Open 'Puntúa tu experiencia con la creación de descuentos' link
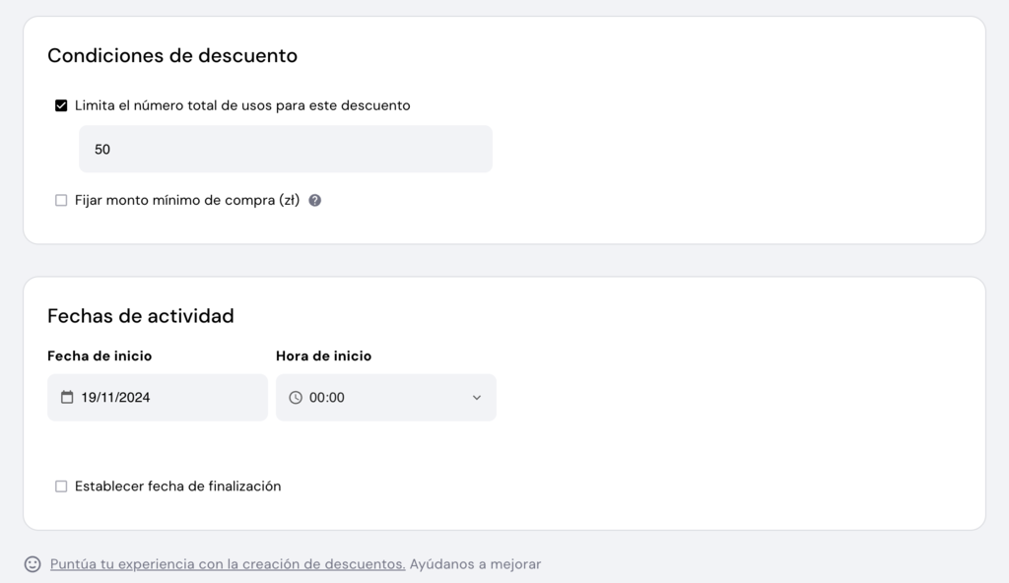Screen dimensions: 1009x583 (x=227, y=563)
